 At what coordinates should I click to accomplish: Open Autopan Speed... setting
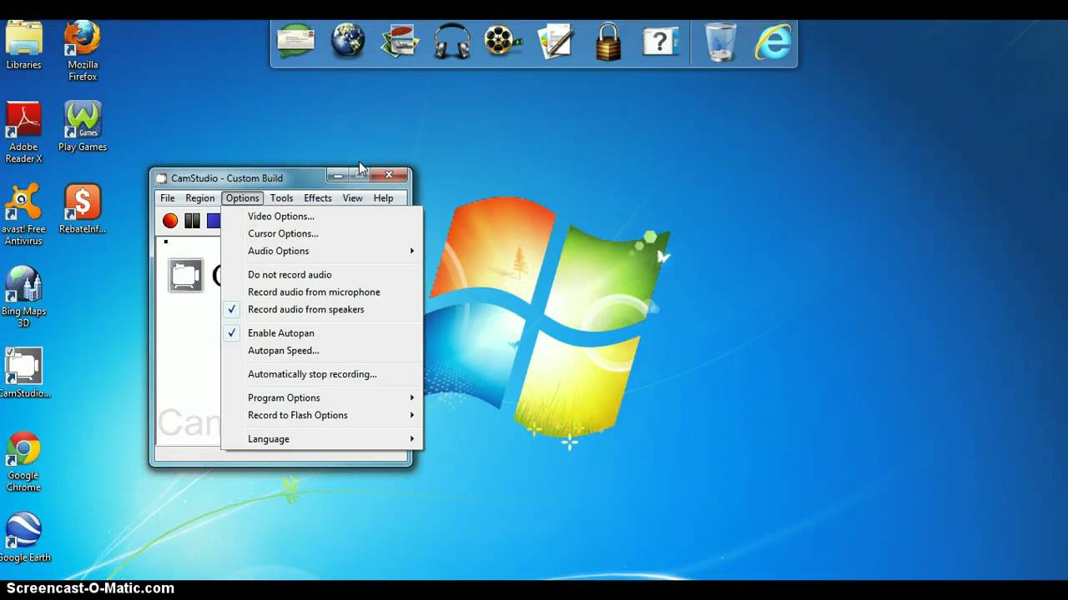pyautogui.click(x=322, y=350)
